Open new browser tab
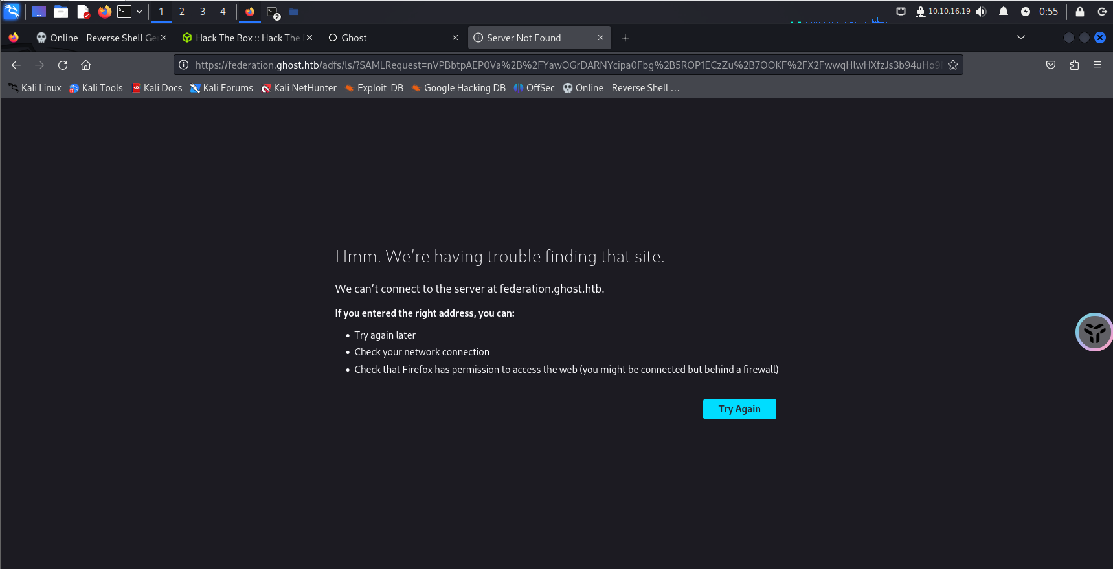The height and width of the screenshot is (569, 1113). pos(625,38)
